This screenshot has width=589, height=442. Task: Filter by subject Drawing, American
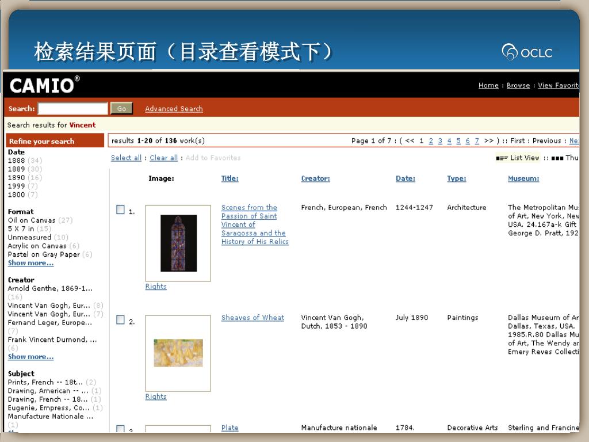coord(55,391)
